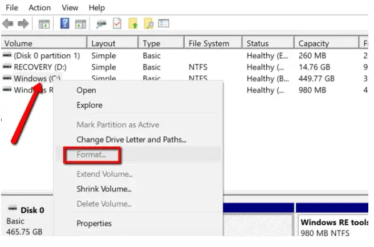Viewport: 374px width, 247px height.
Task: Click the 980 MB capacity cell in volume list
Action: point(312,90)
